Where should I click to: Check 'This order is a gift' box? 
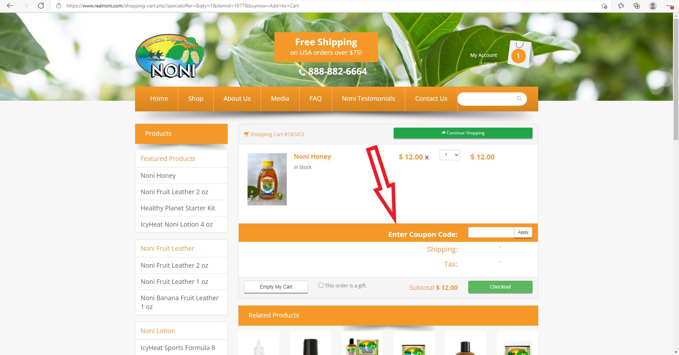(321, 285)
